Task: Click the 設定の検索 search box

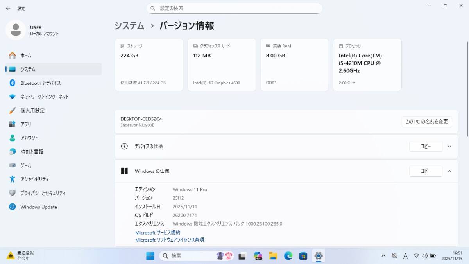Action: click(x=234, y=8)
